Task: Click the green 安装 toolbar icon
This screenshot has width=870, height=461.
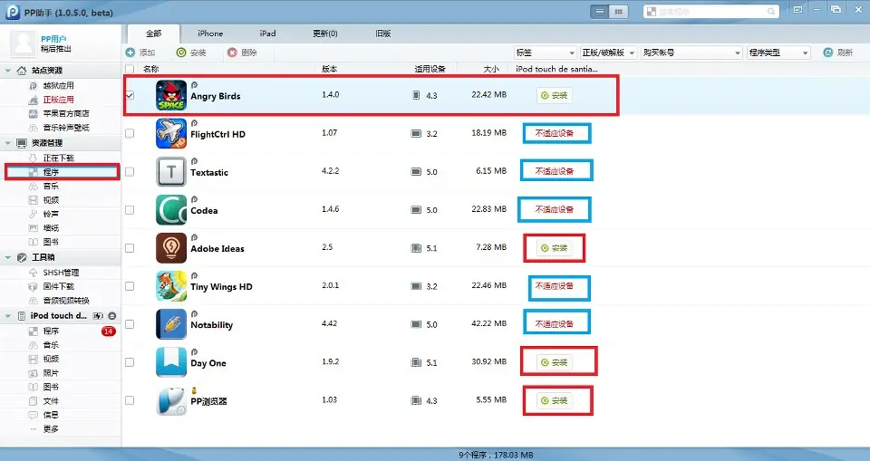Action: coord(181,53)
